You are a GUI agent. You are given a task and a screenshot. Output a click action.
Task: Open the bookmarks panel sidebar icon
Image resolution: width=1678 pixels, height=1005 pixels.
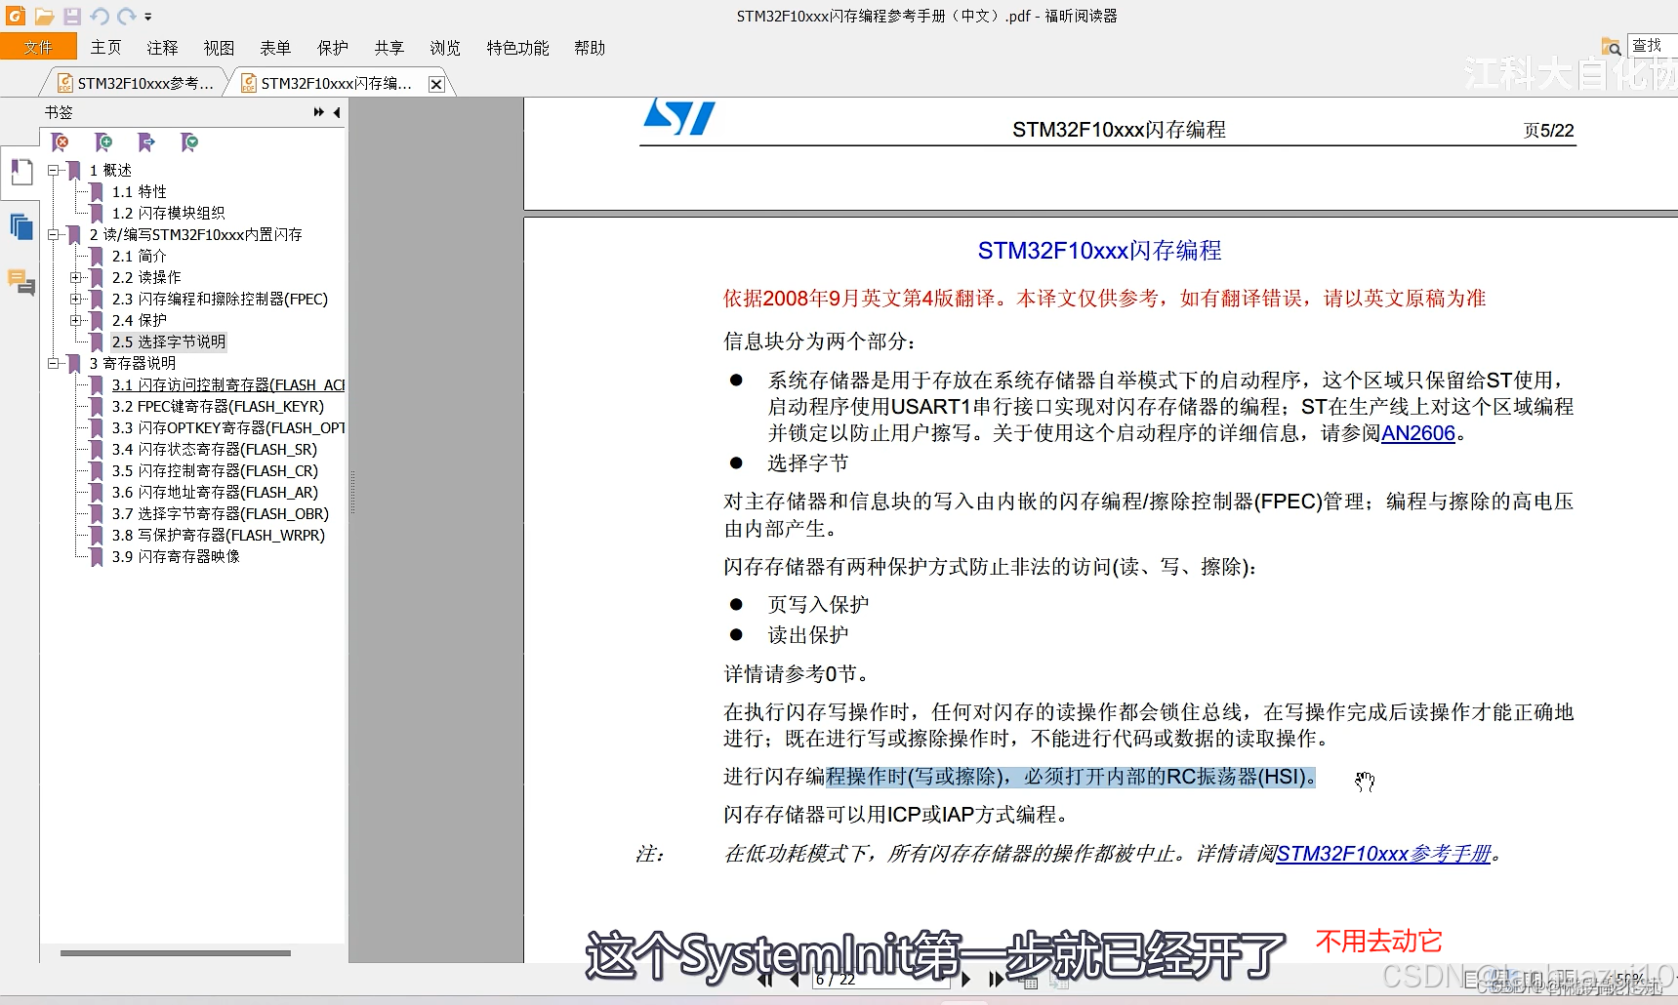click(x=20, y=173)
